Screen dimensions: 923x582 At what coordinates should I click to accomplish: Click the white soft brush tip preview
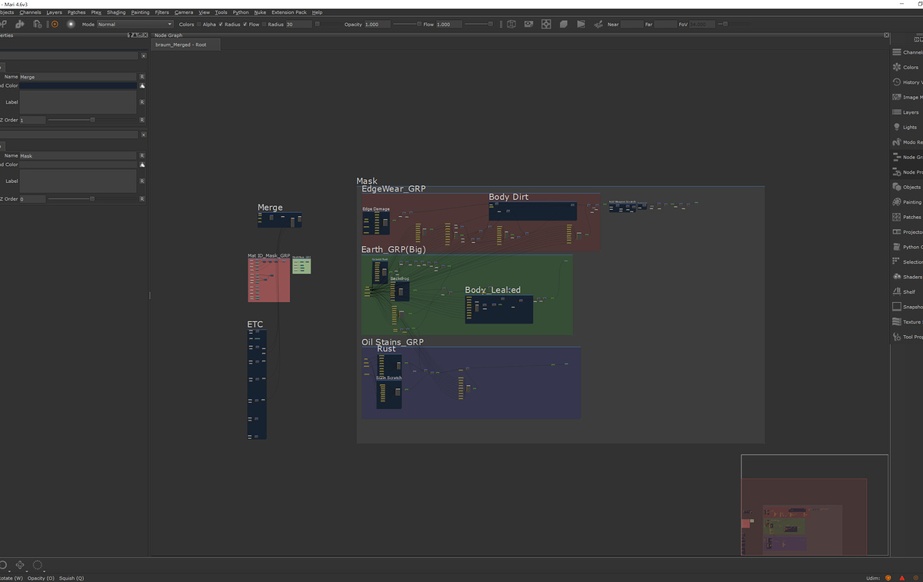tap(71, 24)
